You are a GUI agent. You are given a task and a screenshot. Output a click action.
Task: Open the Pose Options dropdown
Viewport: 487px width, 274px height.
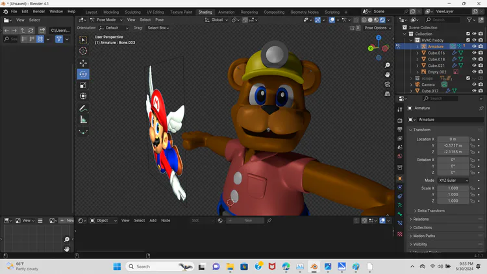coord(378,28)
